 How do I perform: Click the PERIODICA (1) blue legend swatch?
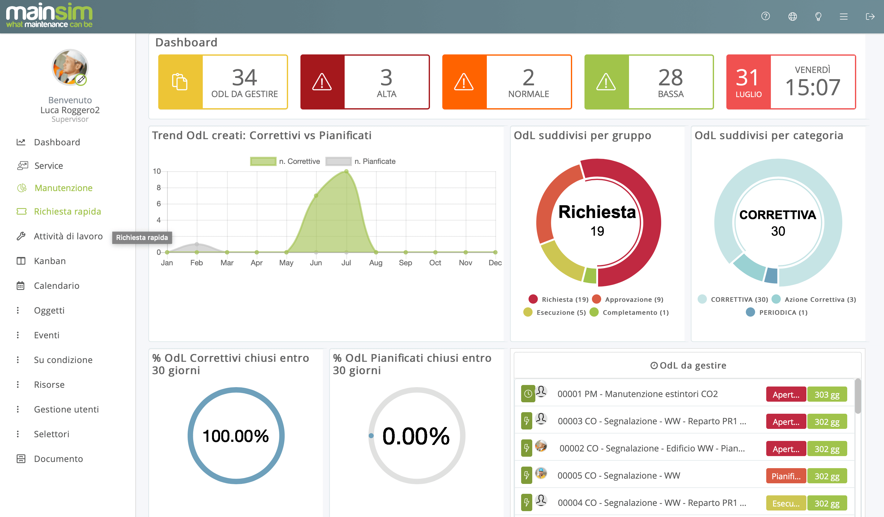coord(750,312)
